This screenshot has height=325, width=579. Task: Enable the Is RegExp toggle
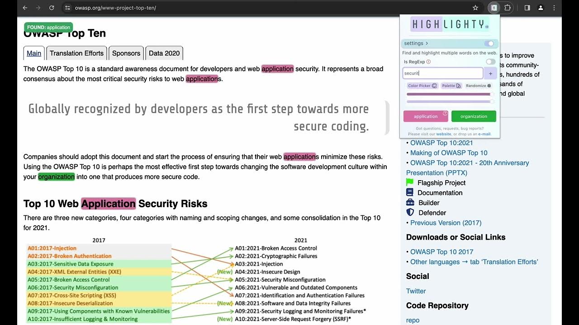(490, 62)
